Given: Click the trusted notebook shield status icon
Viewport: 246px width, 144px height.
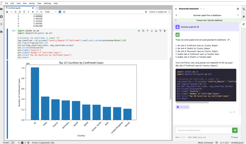Looking at the screenshot, I should point(216,143).
